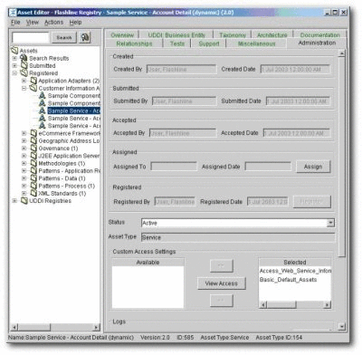Click the search text input field
The image size is (362, 355).
31,37
